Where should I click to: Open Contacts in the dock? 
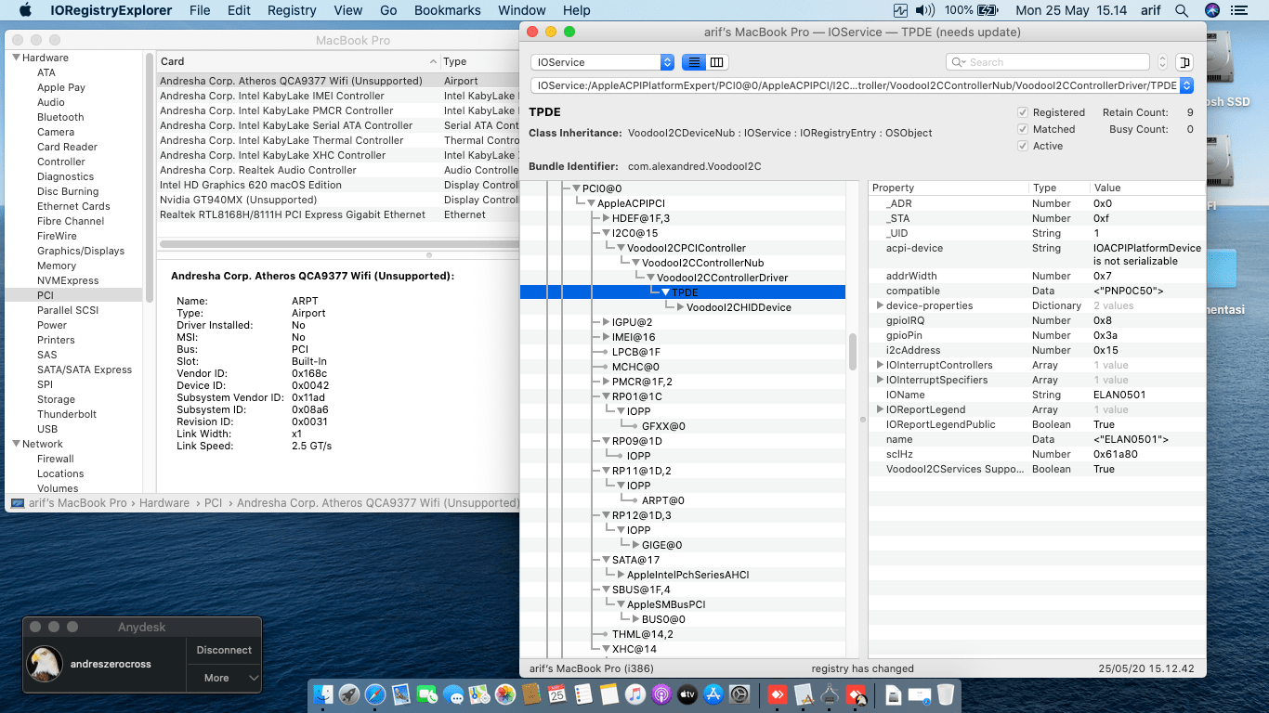531,694
